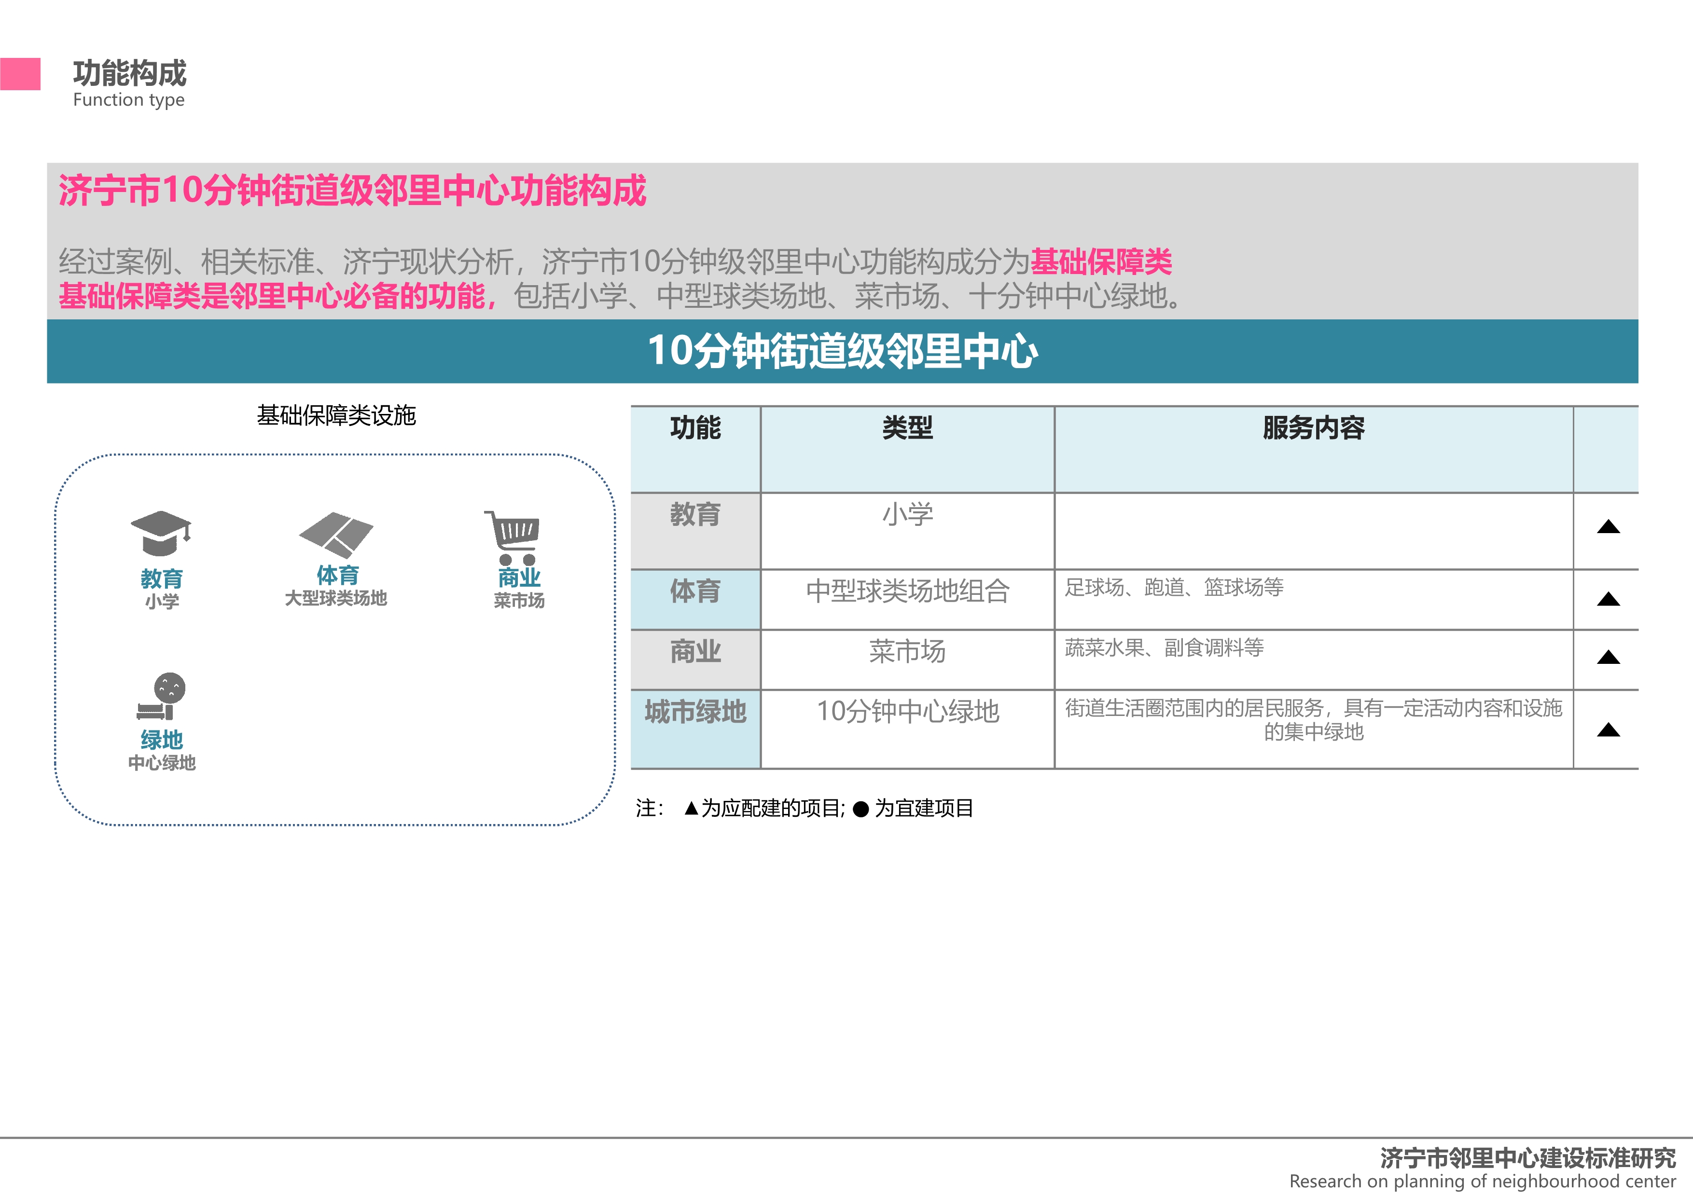This screenshot has width=1693, height=1196.
Task: Click the teal banner 10分钟街道级邻里中心
Action: 842,351
